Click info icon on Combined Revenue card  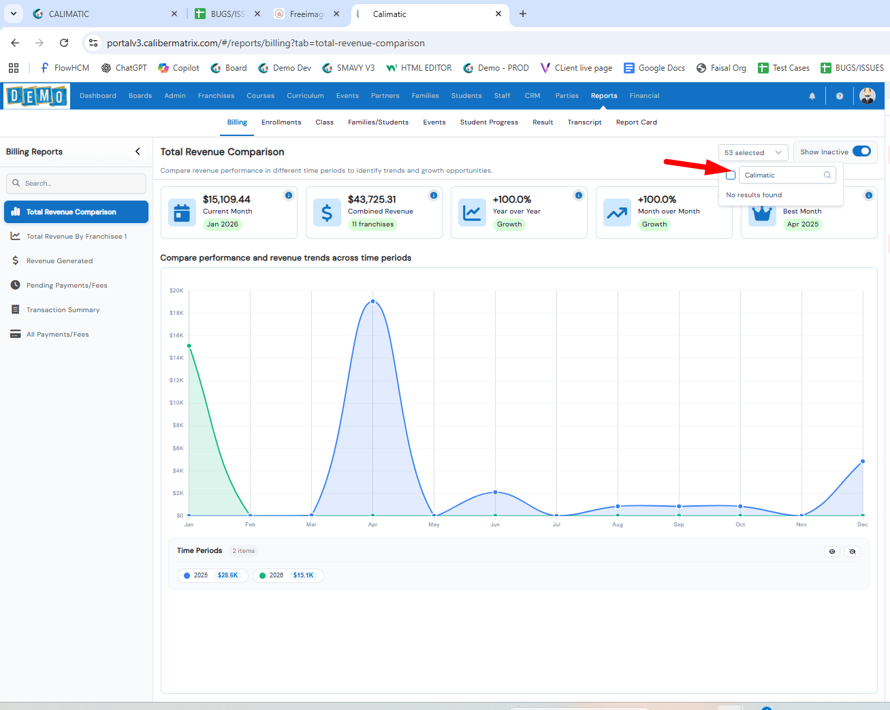[434, 195]
